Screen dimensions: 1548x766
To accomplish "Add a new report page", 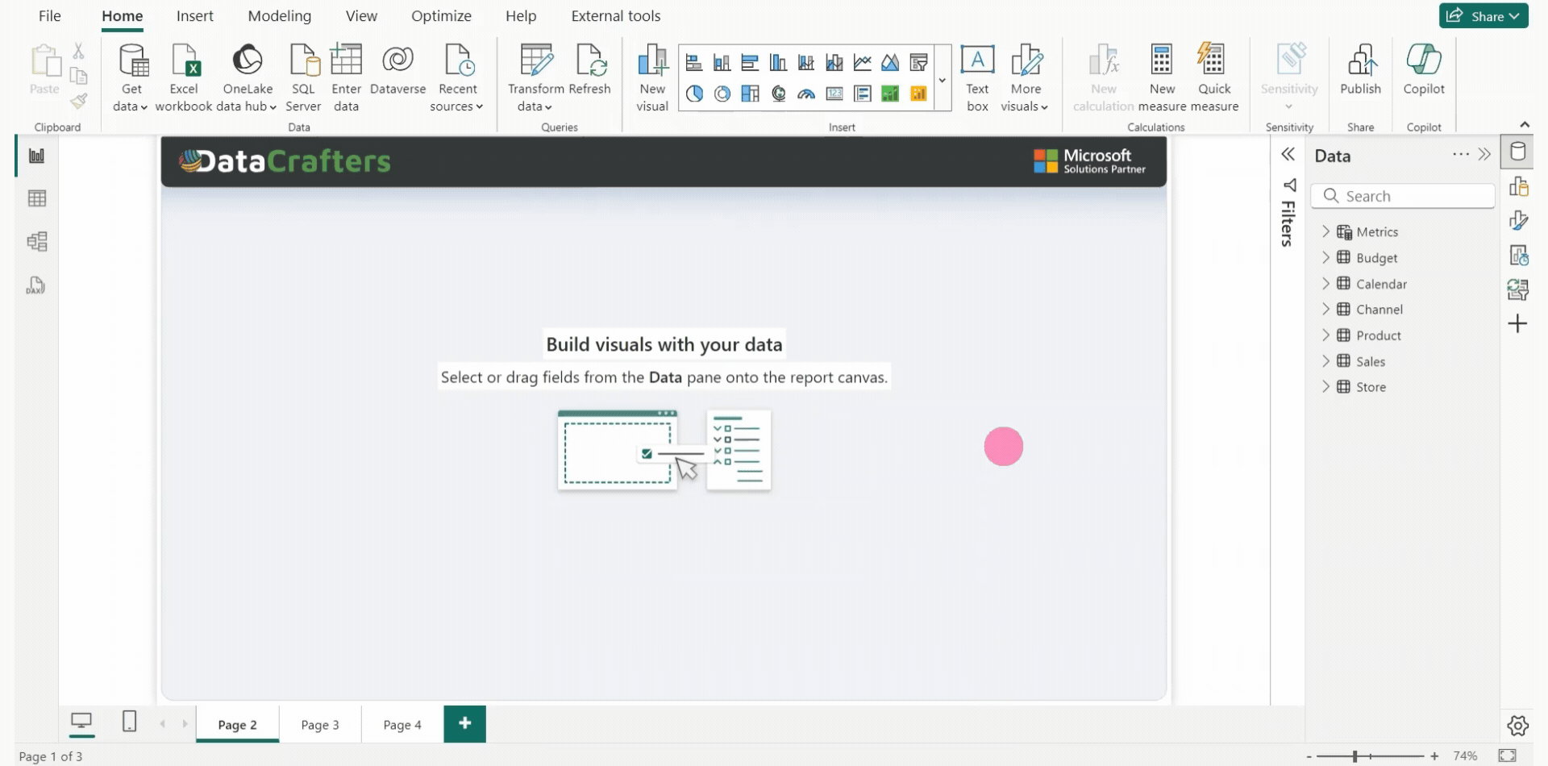I will pos(464,723).
